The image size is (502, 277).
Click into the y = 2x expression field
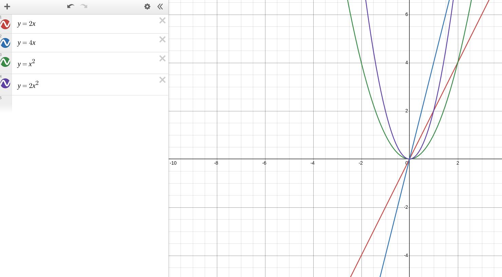(85, 24)
